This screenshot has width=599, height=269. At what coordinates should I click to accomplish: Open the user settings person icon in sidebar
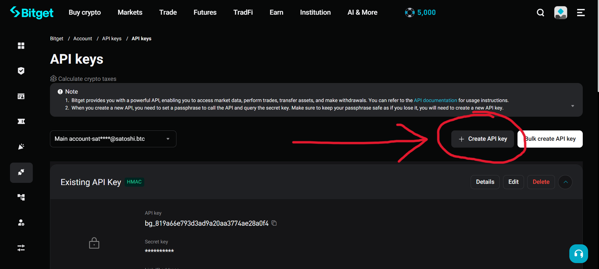point(21,223)
